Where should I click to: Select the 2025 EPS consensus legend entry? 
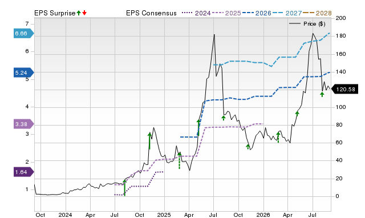pos(226,13)
